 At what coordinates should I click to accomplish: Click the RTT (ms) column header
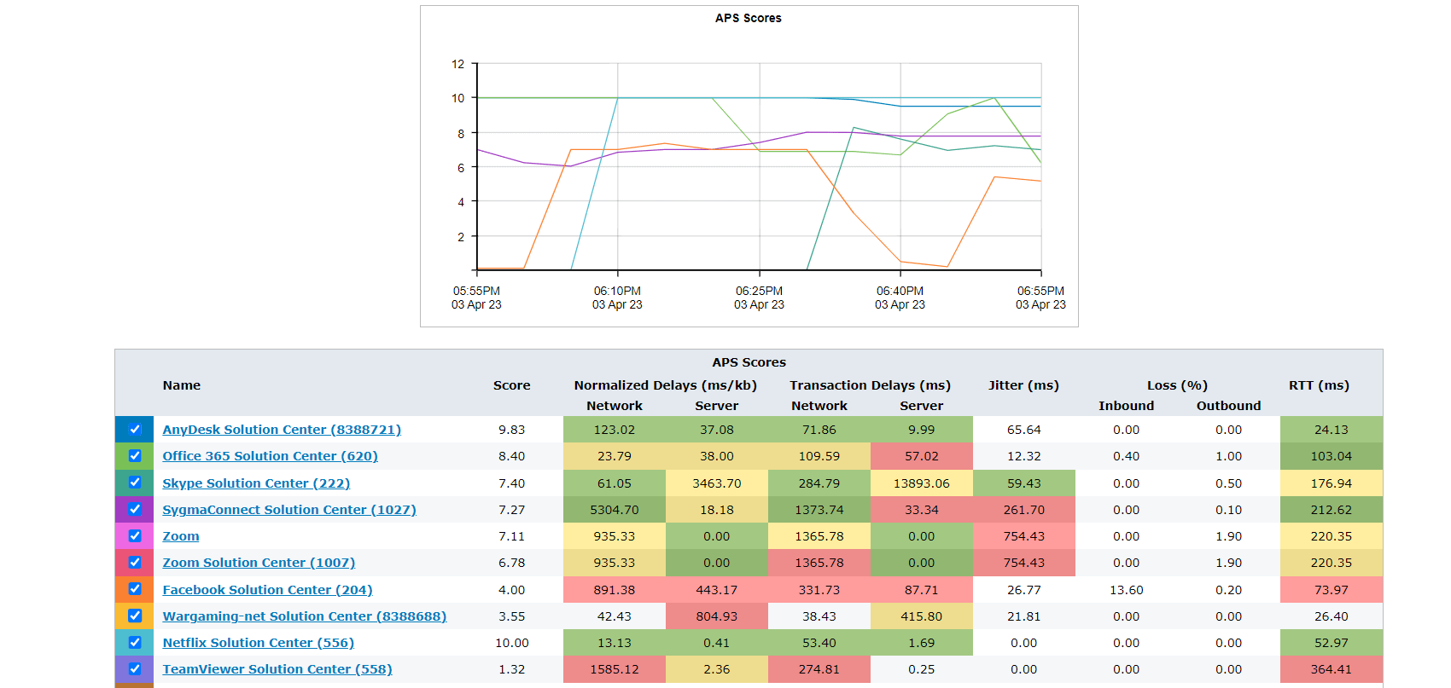pos(1319,385)
